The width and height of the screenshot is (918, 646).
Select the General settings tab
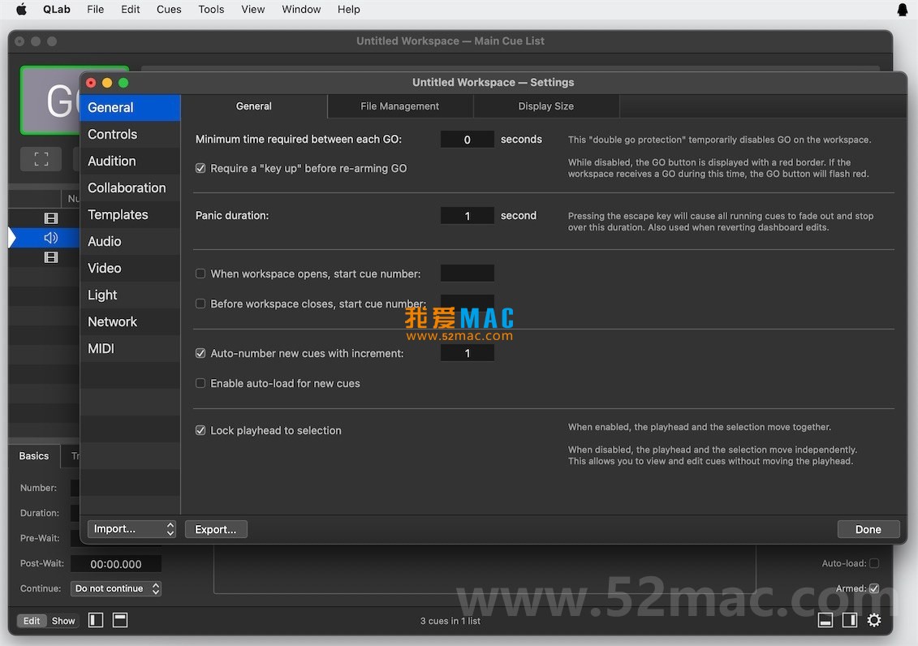253,106
